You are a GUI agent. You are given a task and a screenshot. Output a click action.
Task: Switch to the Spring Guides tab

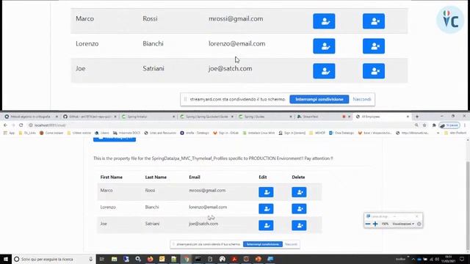click(x=265, y=117)
